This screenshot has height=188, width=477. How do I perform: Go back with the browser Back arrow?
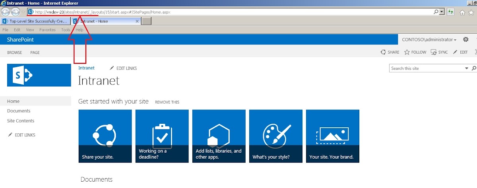point(6,12)
